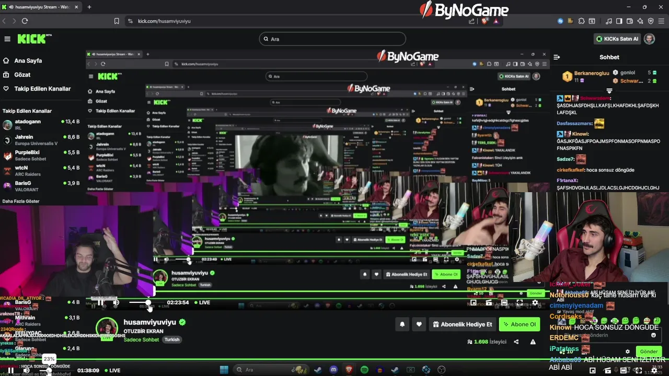Open the Brave VPN shield icon
Screen dimensions: 669x376
coord(651,21)
